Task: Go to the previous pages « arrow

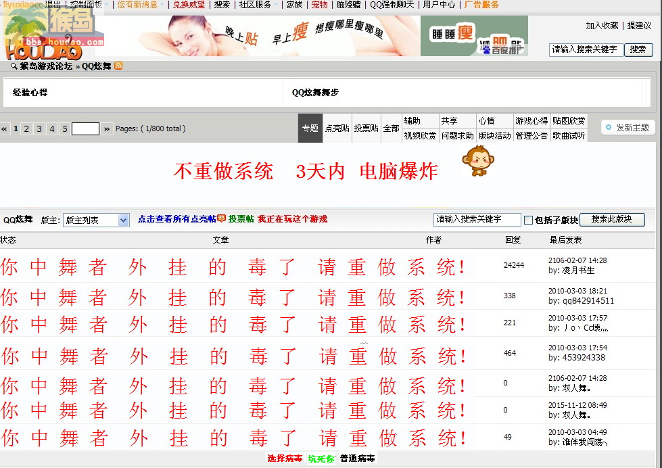Action: click(x=4, y=128)
